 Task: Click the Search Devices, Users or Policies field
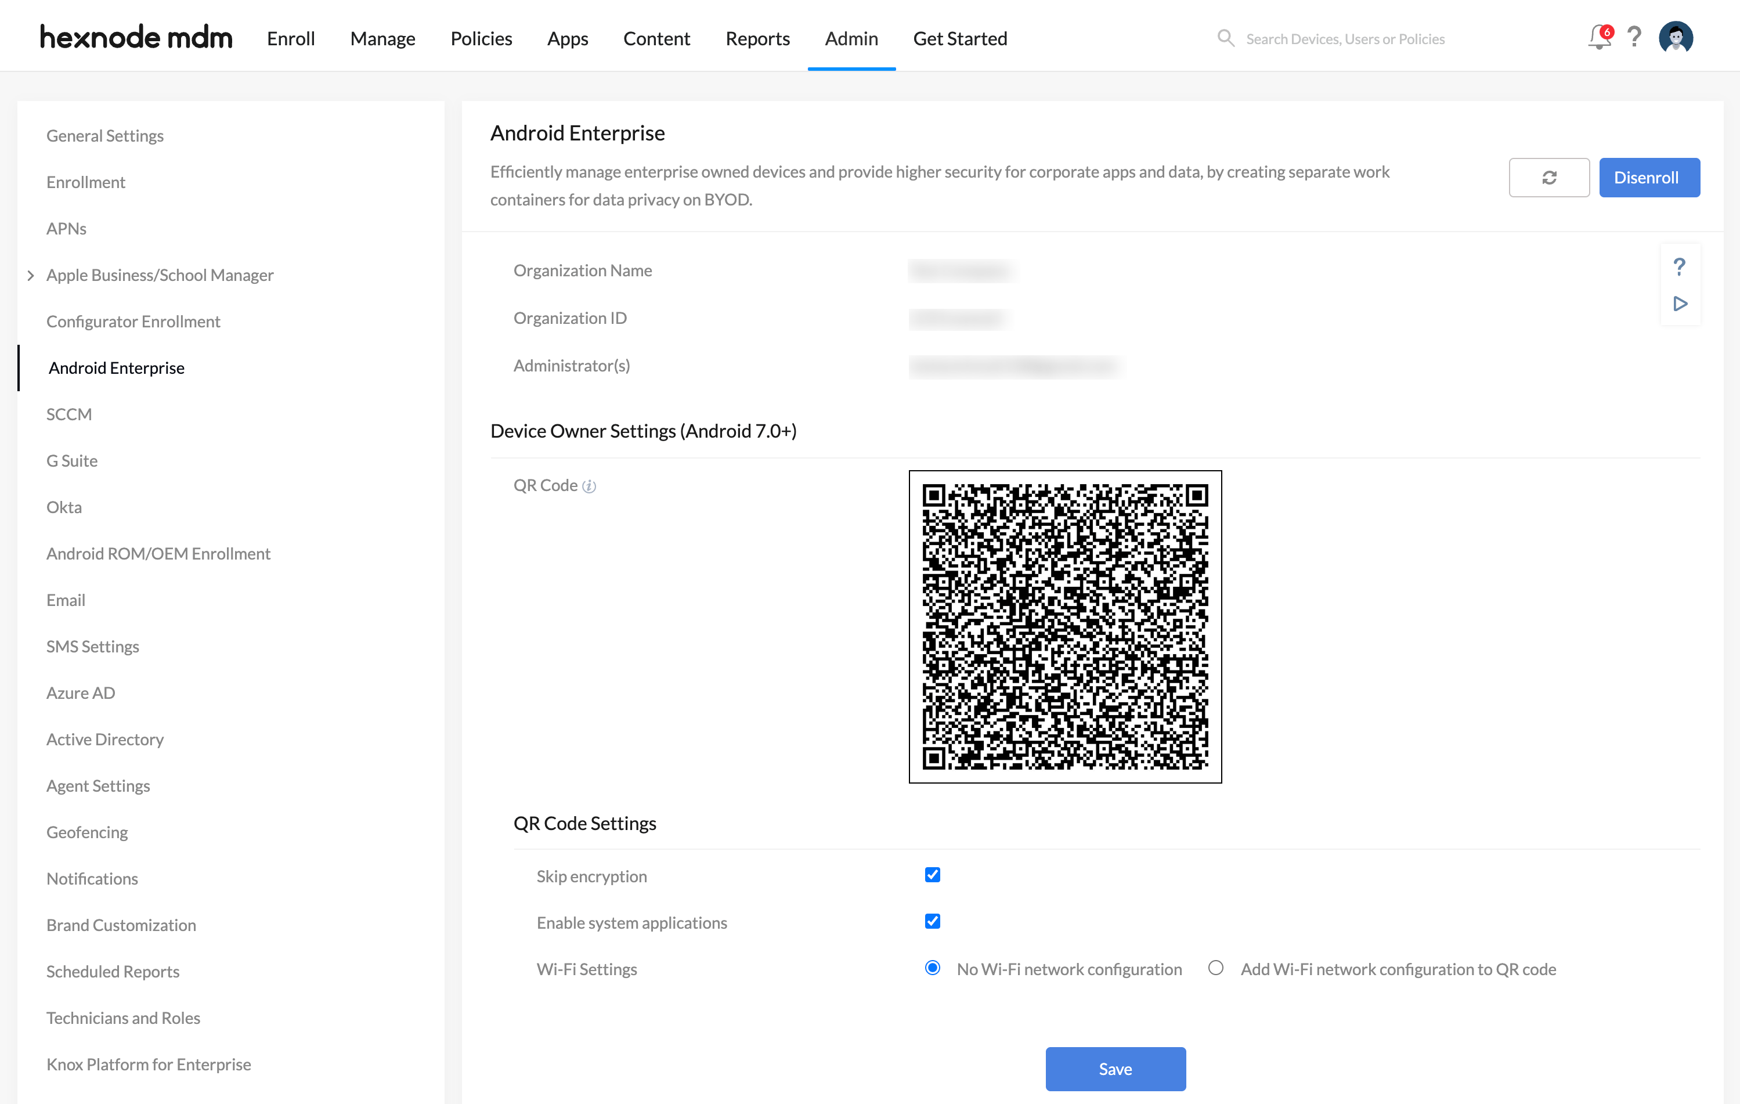pyautogui.click(x=1344, y=38)
